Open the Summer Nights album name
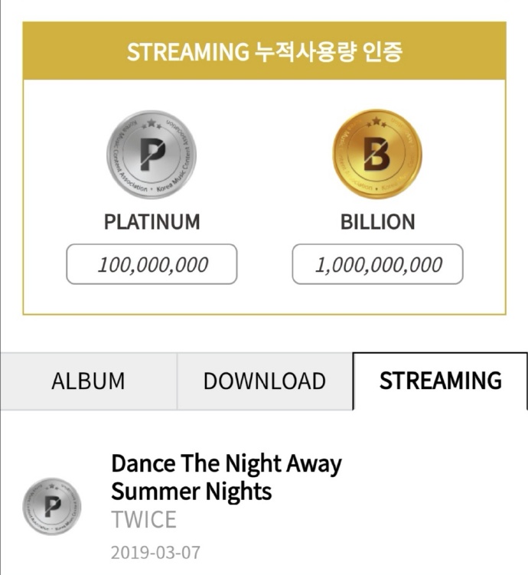Viewport: 528px width, 575px height. (x=191, y=491)
